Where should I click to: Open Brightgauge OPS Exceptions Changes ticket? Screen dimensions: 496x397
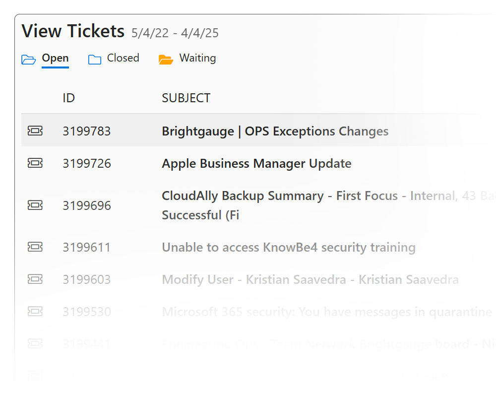pyautogui.click(x=275, y=132)
